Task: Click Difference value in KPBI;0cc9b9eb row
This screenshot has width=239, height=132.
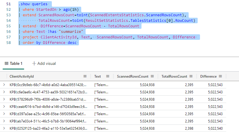Action: (x=215, y=85)
